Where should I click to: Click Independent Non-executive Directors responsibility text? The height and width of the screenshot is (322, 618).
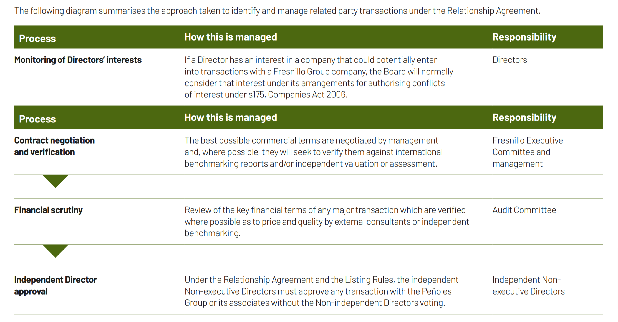click(x=528, y=285)
